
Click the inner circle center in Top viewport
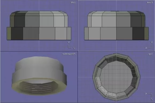pos(116,77)
